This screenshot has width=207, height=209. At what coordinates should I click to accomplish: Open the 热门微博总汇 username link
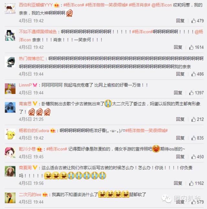(x=31, y=59)
